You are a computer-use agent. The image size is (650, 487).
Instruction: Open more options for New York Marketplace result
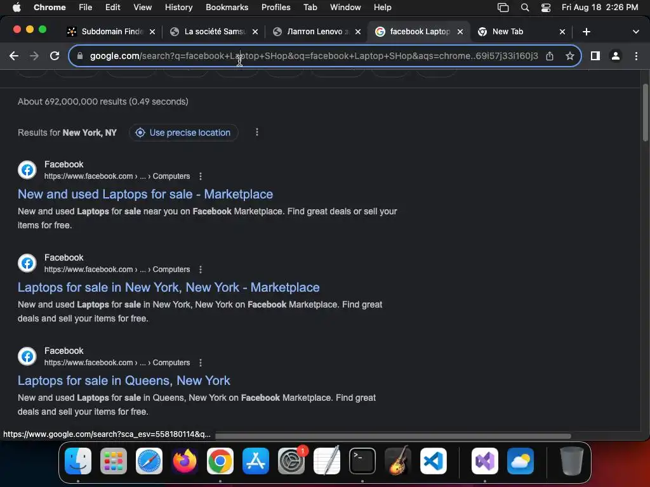pos(201,269)
